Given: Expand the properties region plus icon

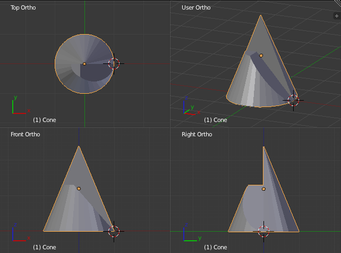Looking at the screenshot, I should (337, 16).
